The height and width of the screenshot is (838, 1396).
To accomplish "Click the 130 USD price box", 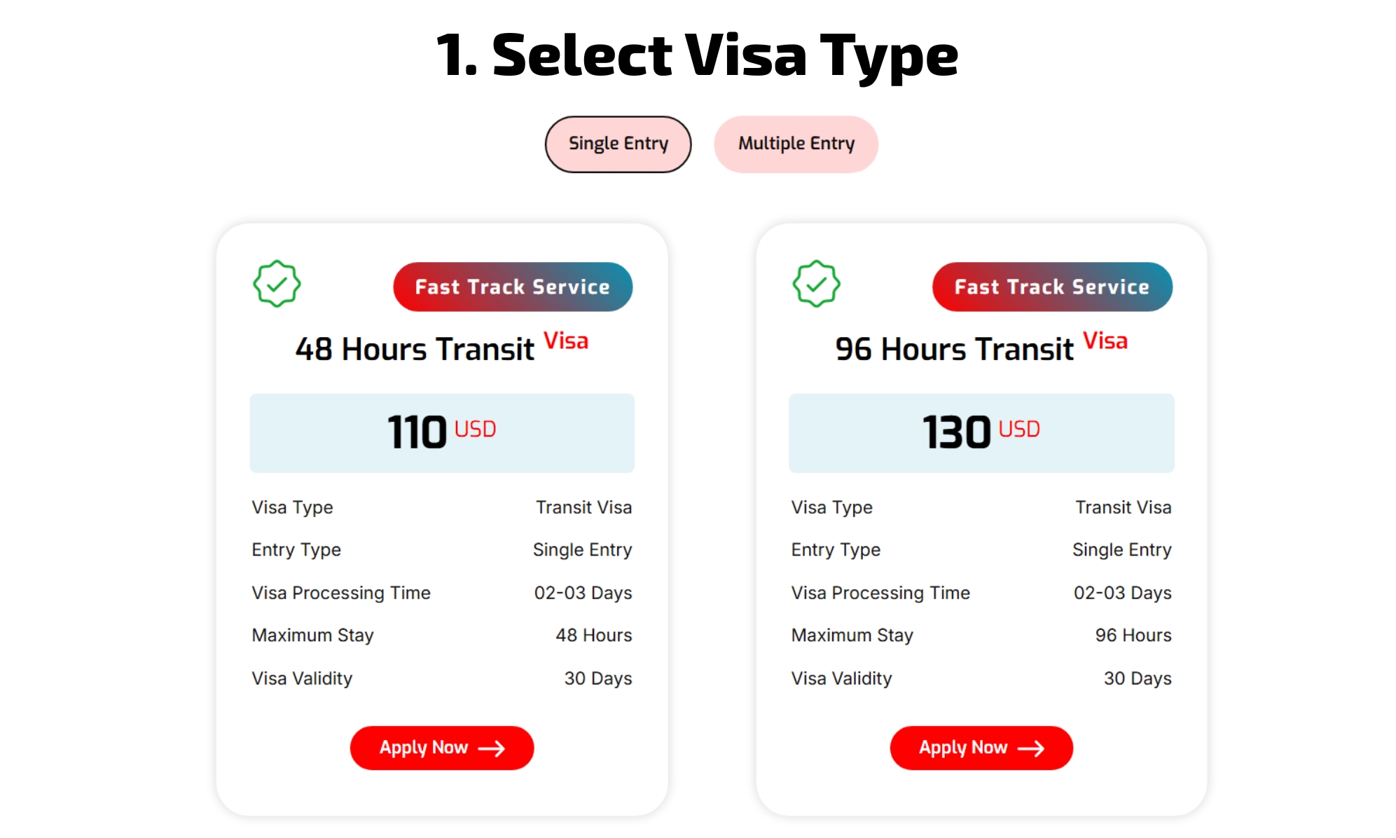I will [x=981, y=432].
